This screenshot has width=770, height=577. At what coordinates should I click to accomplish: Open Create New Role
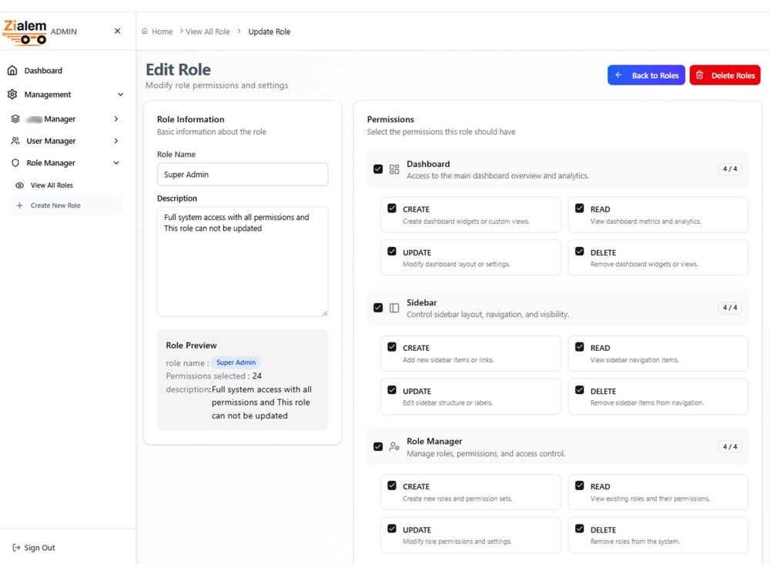click(65, 205)
